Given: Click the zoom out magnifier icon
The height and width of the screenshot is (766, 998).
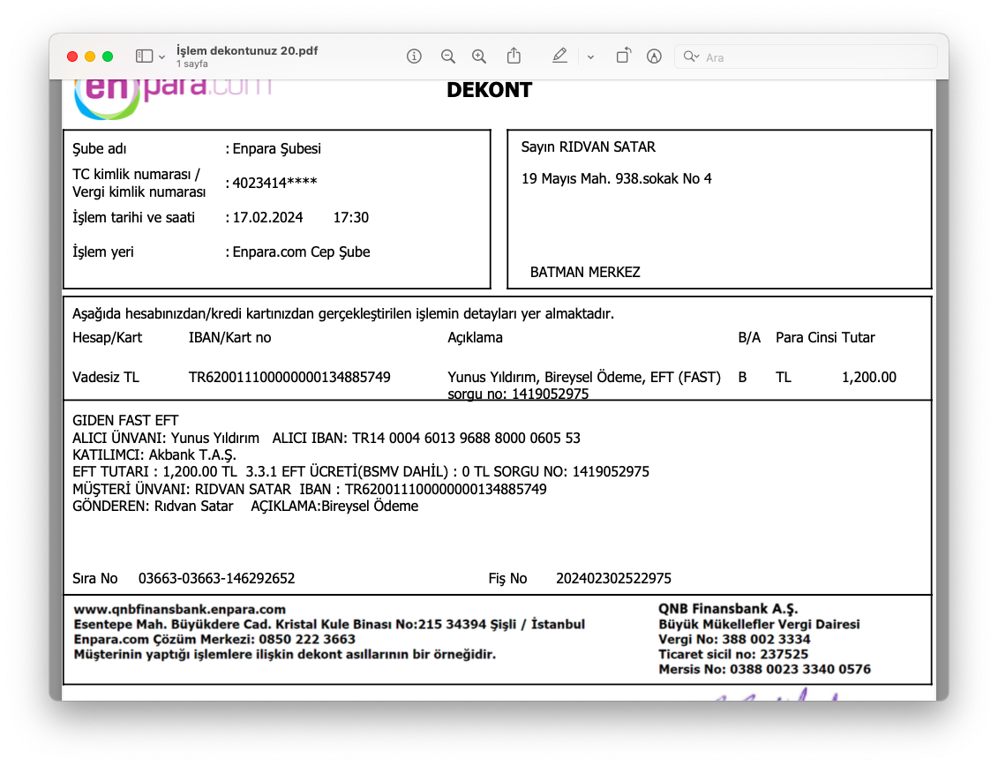Looking at the screenshot, I should coord(448,56).
